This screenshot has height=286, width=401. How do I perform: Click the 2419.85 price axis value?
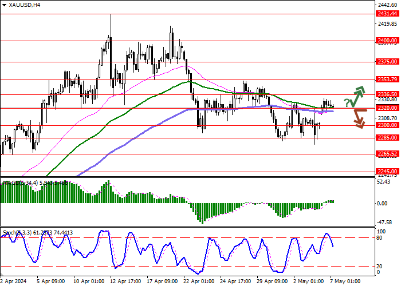[387, 24]
